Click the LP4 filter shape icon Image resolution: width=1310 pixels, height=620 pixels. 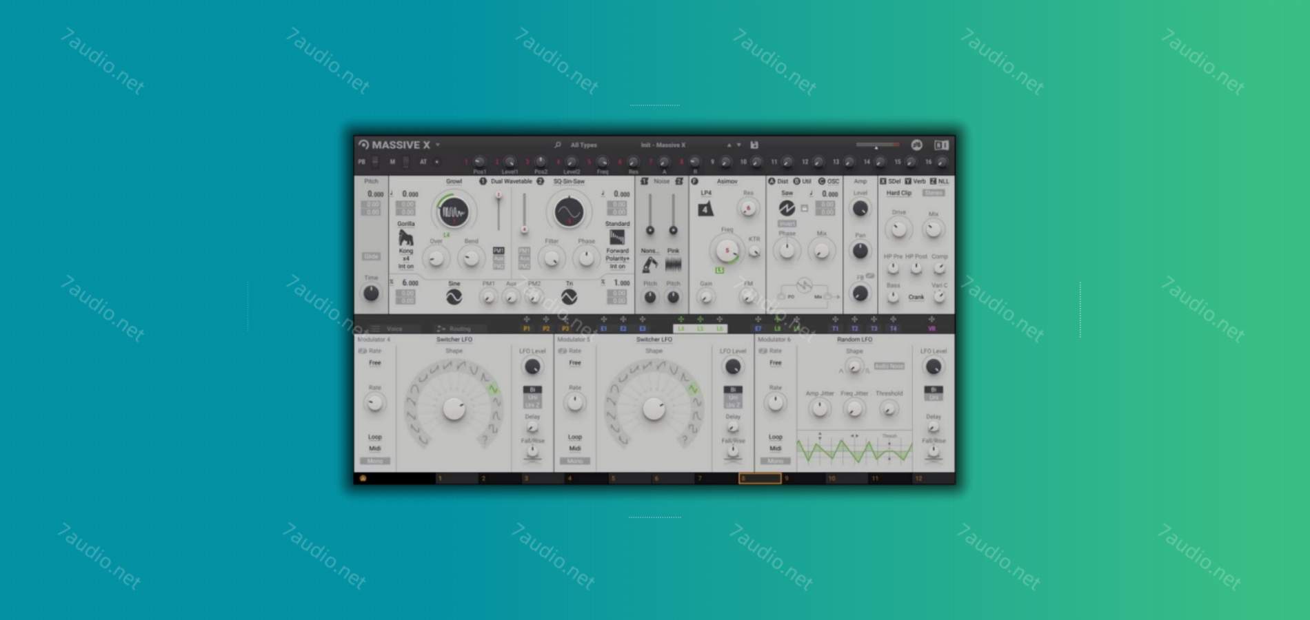pos(705,209)
